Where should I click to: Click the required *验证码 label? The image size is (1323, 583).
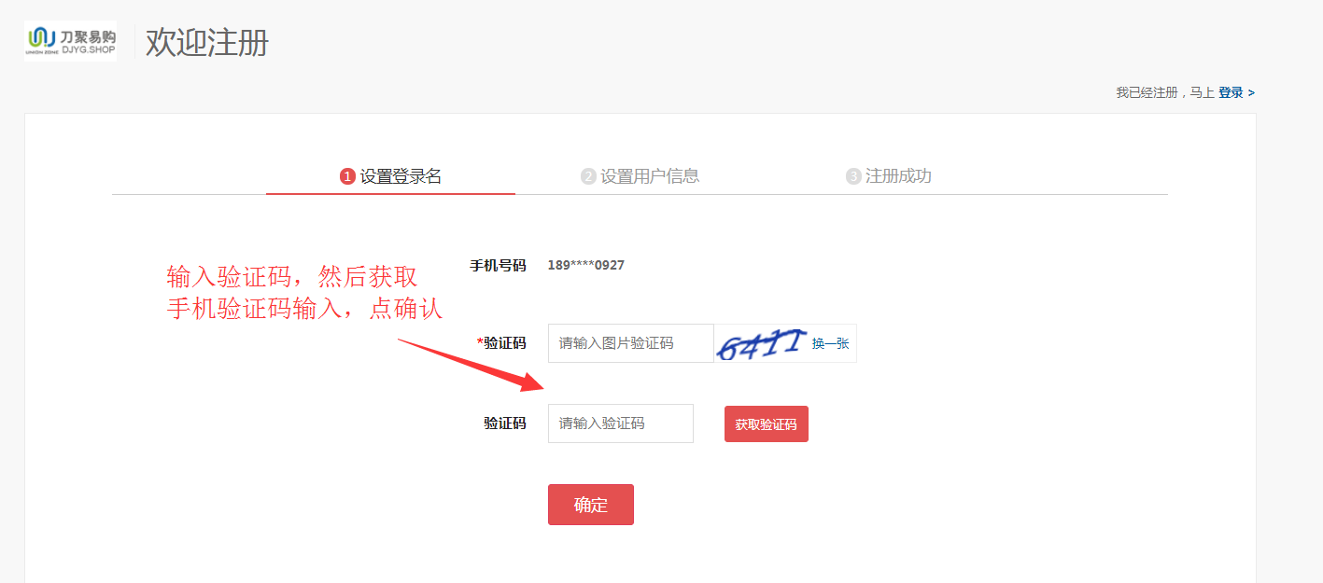(501, 343)
